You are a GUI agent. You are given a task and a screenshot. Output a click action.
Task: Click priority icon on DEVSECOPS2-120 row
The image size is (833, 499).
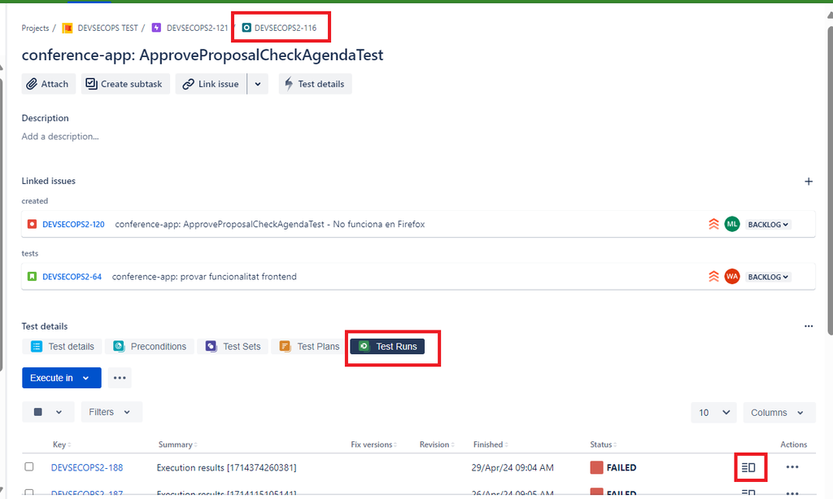point(713,224)
